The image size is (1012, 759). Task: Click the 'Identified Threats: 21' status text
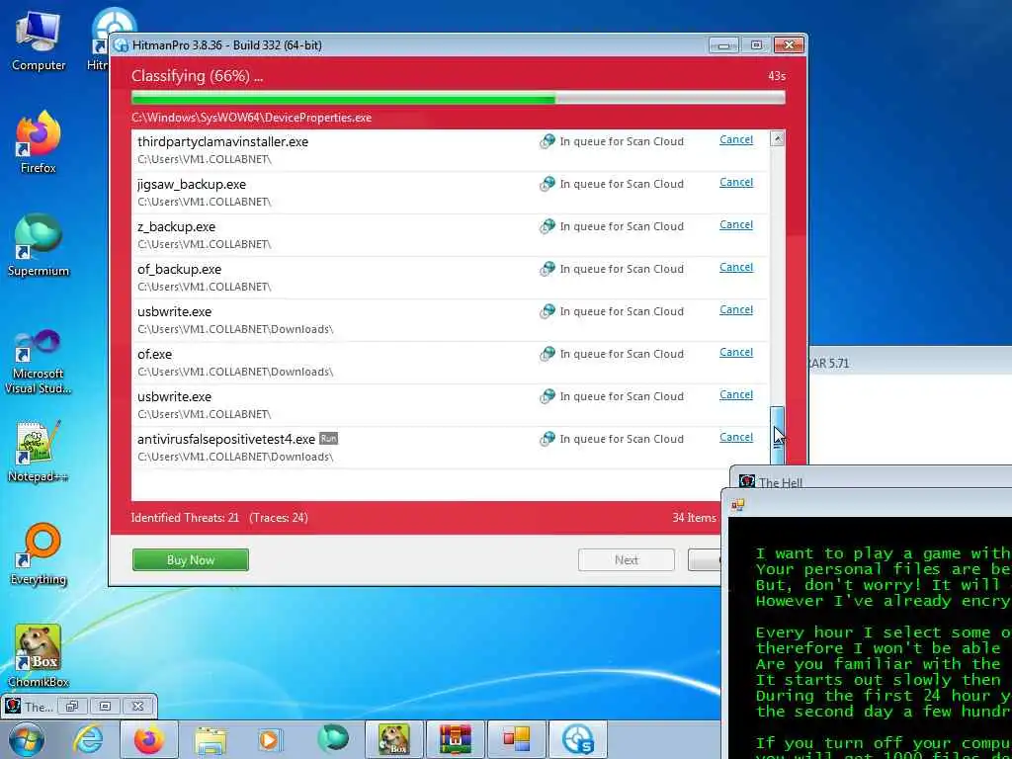[185, 518]
